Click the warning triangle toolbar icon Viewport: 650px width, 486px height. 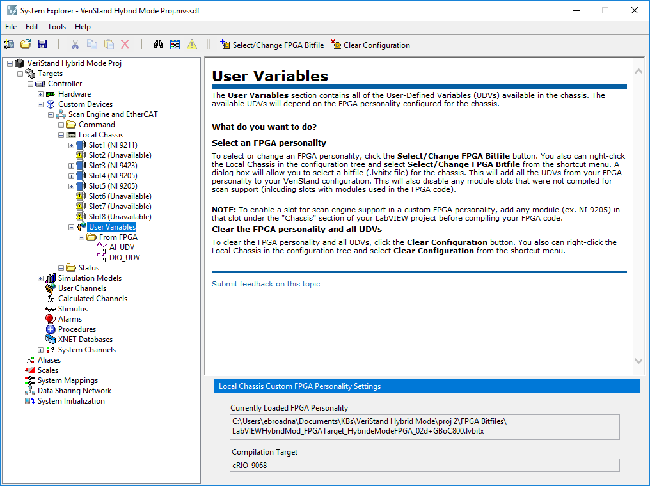(191, 45)
